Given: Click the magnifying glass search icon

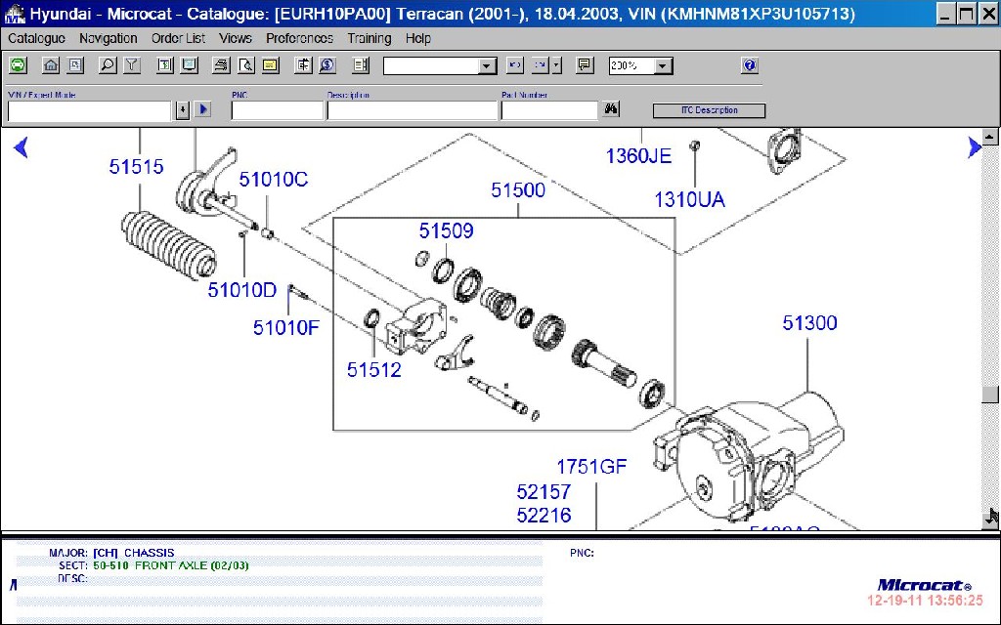Looking at the screenshot, I should click(x=108, y=65).
